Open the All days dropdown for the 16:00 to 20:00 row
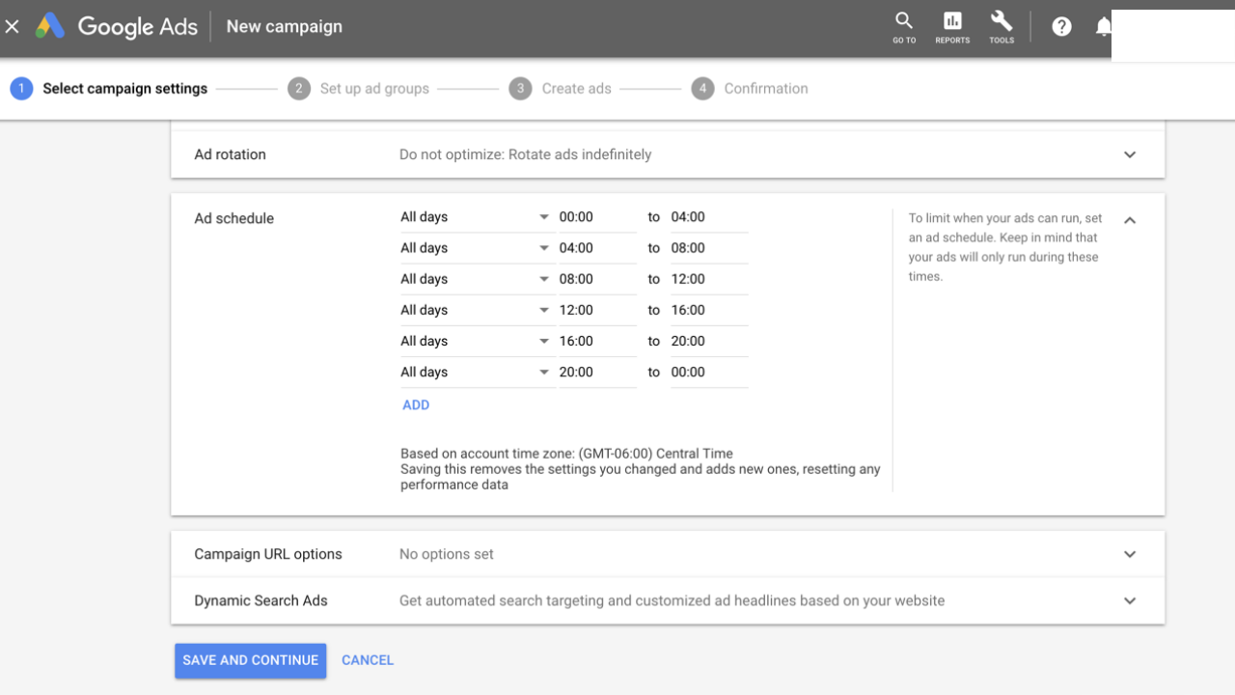Image resolution: width=1235 pixels, height=695 pixels. click(476, 341)
